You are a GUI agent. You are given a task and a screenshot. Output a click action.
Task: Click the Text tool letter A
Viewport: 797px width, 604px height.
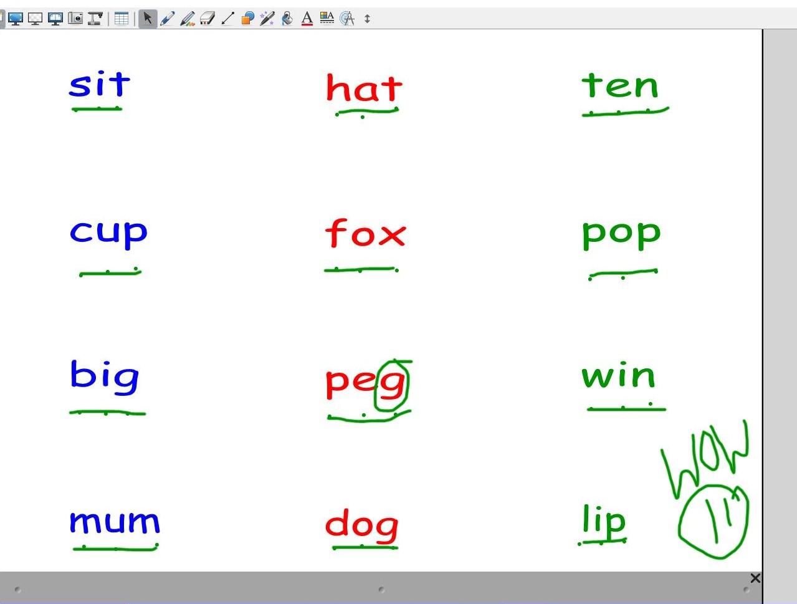[x=307, y=19]
